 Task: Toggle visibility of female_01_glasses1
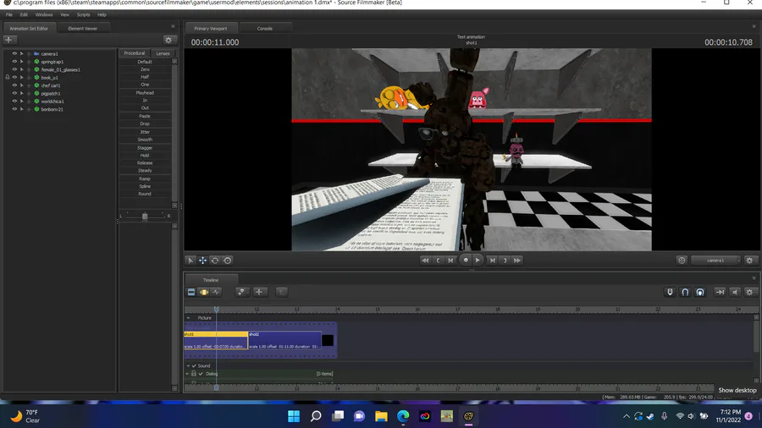(x=14, y=69)
